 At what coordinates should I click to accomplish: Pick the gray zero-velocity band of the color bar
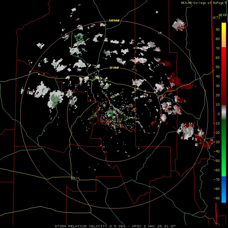tap(224, 112)
